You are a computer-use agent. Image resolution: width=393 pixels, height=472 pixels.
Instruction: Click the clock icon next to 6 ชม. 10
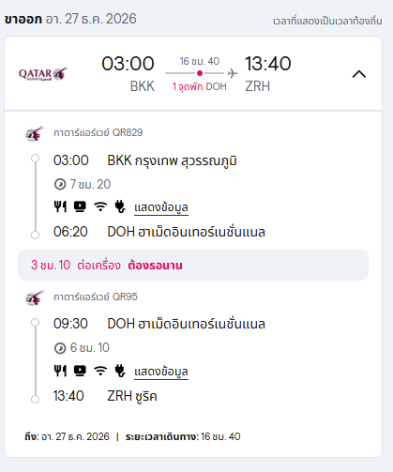coord(60,348)
